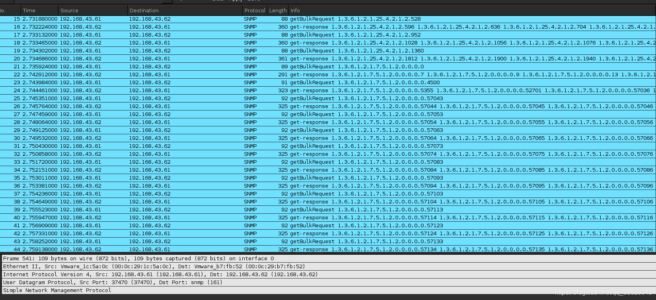Select packet 42 at time 2.757331000
The width and height of the screenshot is (656, 300).
point(328,234)
